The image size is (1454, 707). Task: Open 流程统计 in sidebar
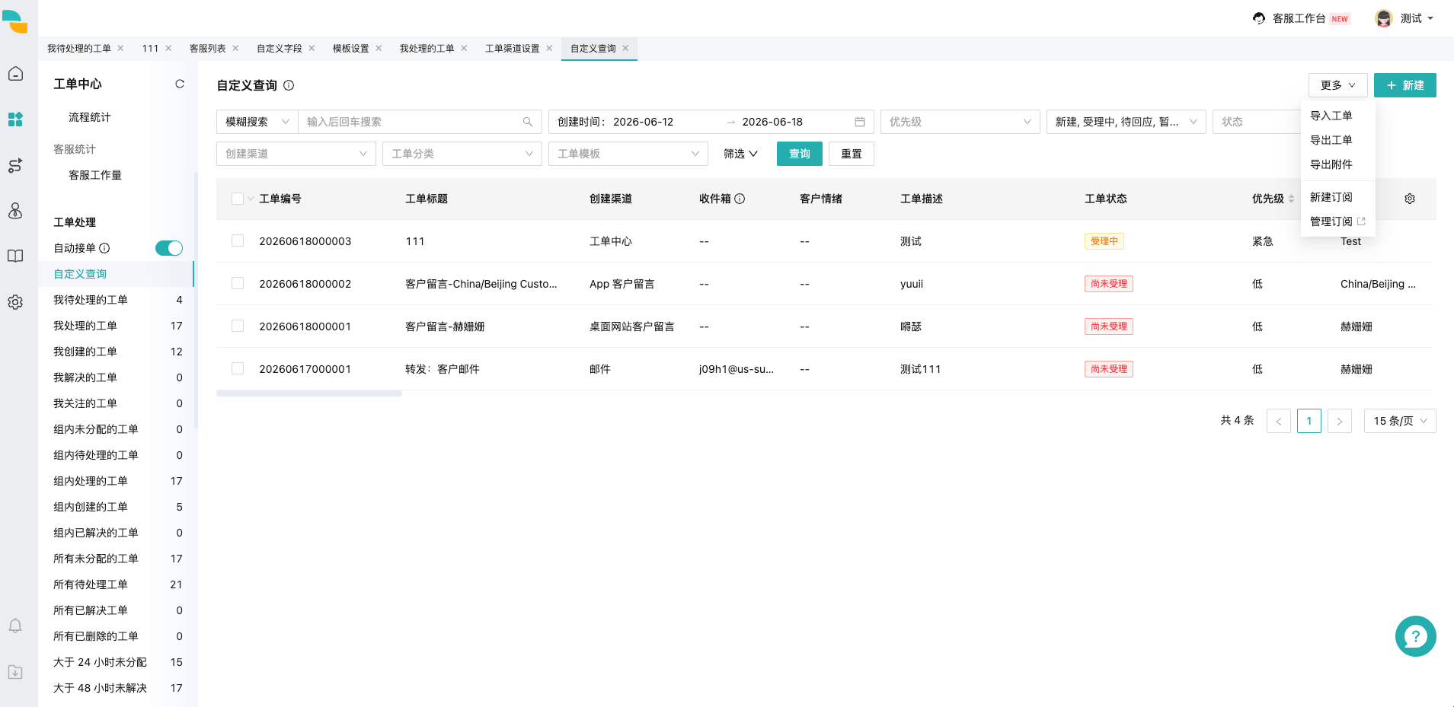pos(90,117)
